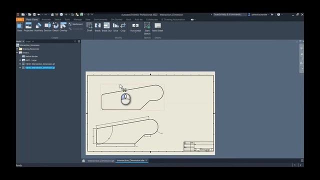Click the Horizontal alignment tool
Screen dimensions: 320x180
(x=135, y=26)
